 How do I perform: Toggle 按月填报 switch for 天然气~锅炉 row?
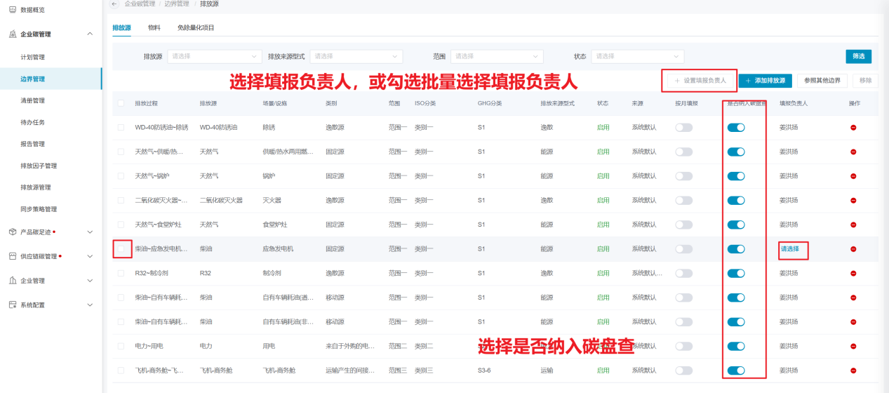click(x=683, y=176)
